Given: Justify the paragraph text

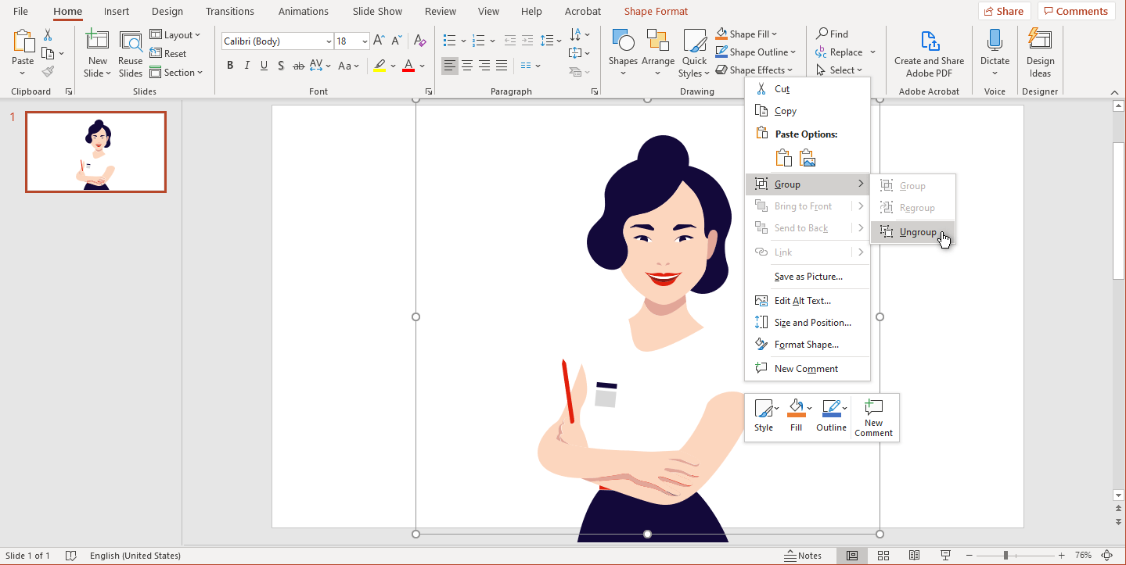Looking at the screenshot, I should click(502, 66).
